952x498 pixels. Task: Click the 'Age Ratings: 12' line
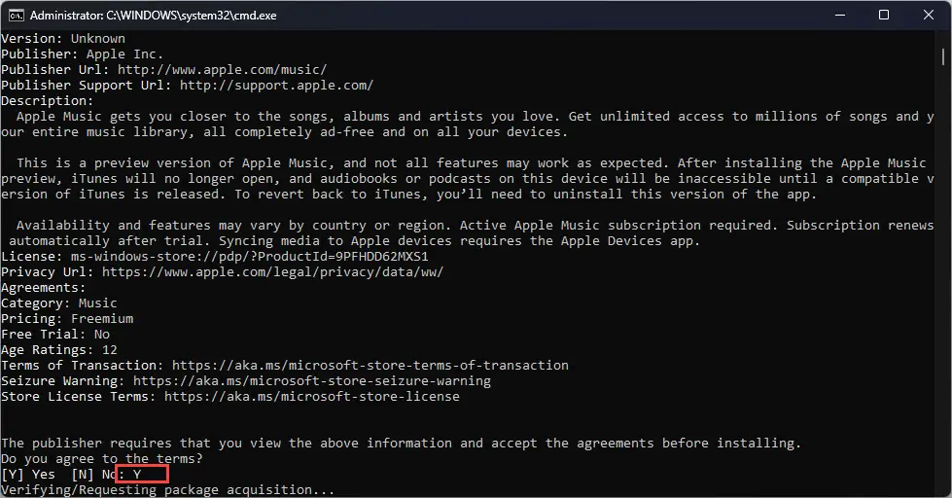[59, 350]
